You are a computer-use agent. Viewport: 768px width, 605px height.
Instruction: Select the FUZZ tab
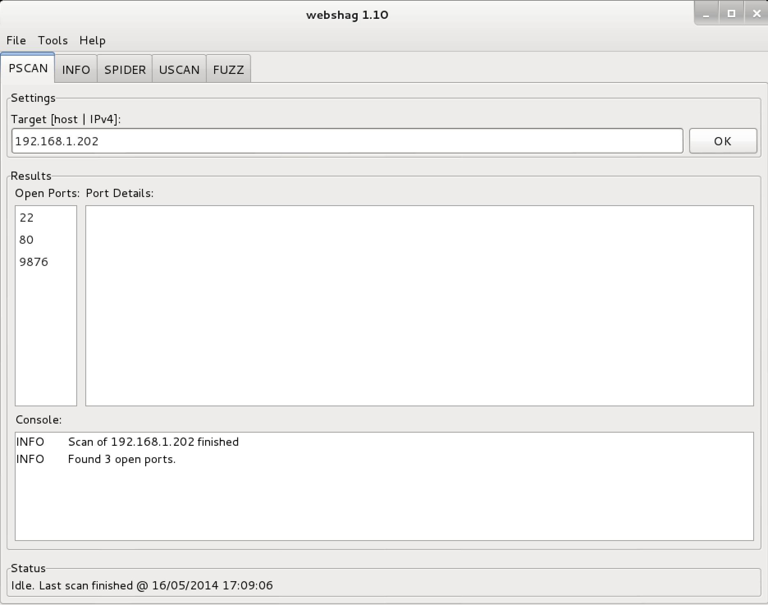point(229,69)
